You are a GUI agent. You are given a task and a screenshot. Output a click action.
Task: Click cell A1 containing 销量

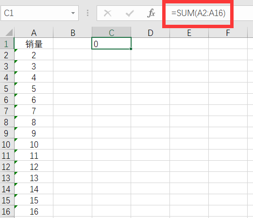(34, 43)
